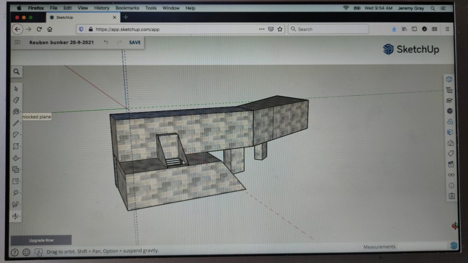Click the Redo arrow
The height and width of the screenshot is (263, 468).
pyautogui.click(x=119, y=42)
